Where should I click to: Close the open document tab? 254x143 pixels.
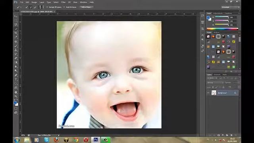click(x=54, y=12)
